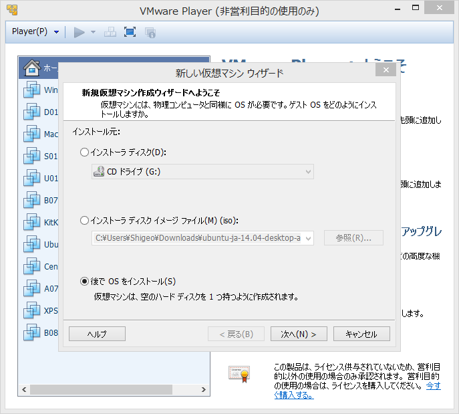Click the 次へ(N) > button

coord(299,334)
